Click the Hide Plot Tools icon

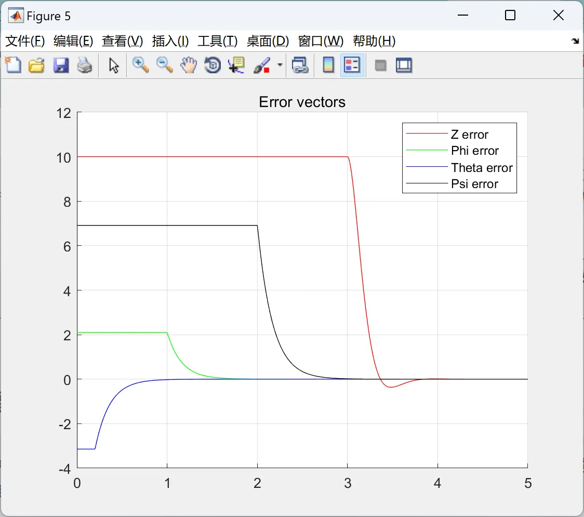[380, 65]
